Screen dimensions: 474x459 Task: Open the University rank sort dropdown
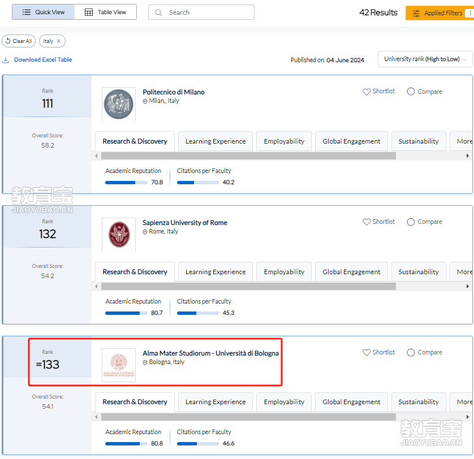[x=425, y=59]
